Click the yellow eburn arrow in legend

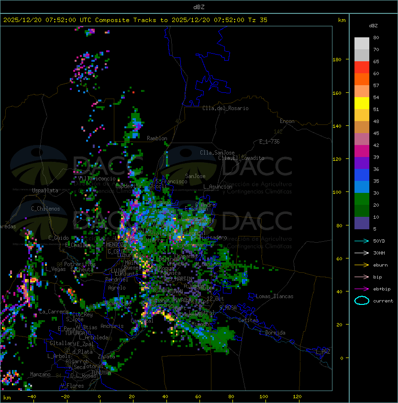point(362,265)
